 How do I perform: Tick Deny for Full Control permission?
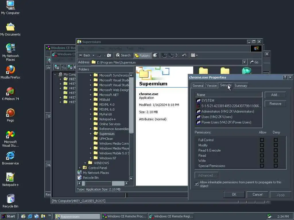point(276,140)
